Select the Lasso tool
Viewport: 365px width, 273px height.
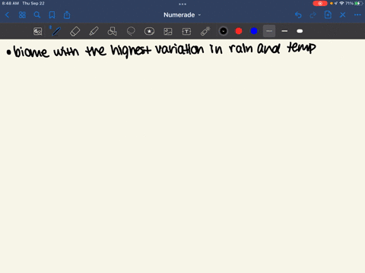131,31
